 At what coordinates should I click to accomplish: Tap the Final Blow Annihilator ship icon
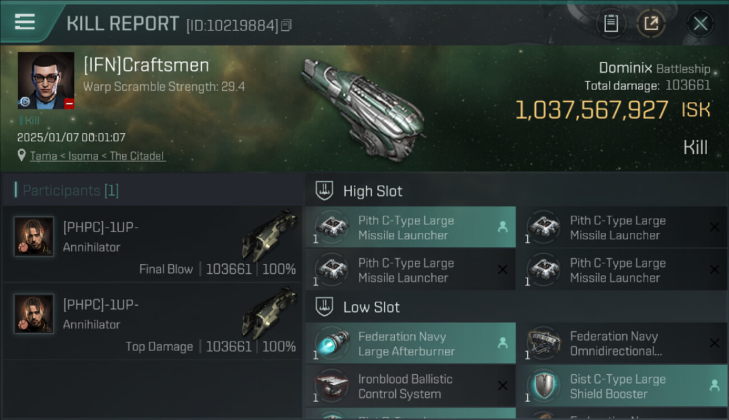click(269, 235)
